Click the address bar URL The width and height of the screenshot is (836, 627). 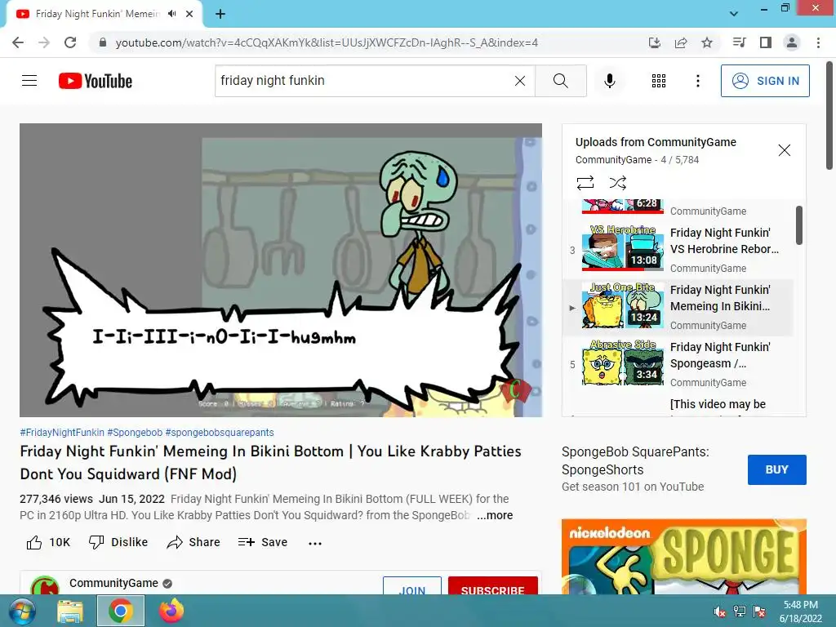[x=327, y=42]
